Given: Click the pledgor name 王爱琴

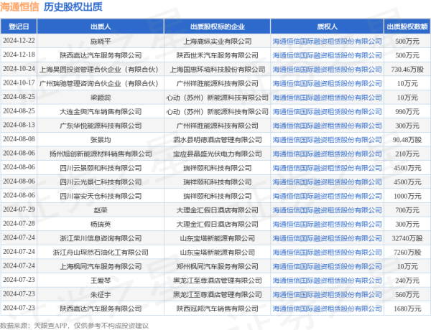Looking at the screenshot, I should coord(101,280).
